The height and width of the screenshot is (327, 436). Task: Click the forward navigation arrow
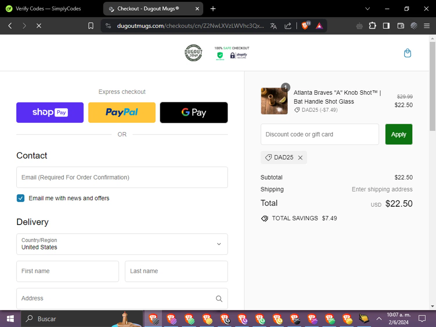pos(24,26)
